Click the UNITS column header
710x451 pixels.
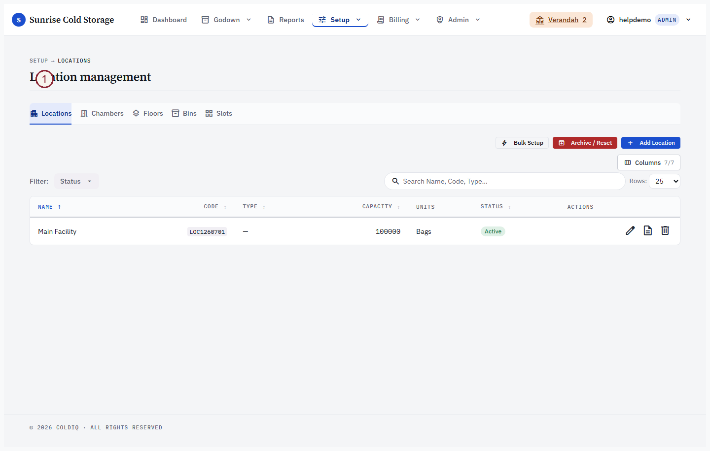coord(426,207)
